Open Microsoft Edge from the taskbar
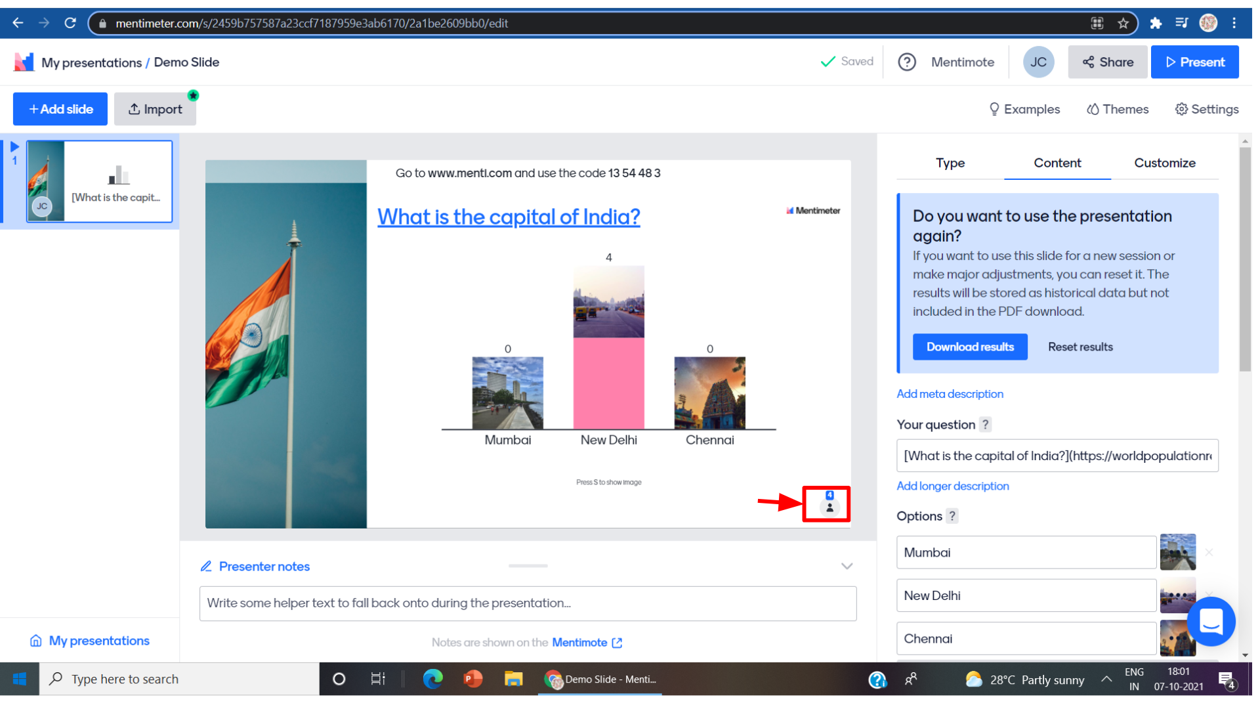The width and height of the screenshot is (1260, 709). click(x=432, y=679)
